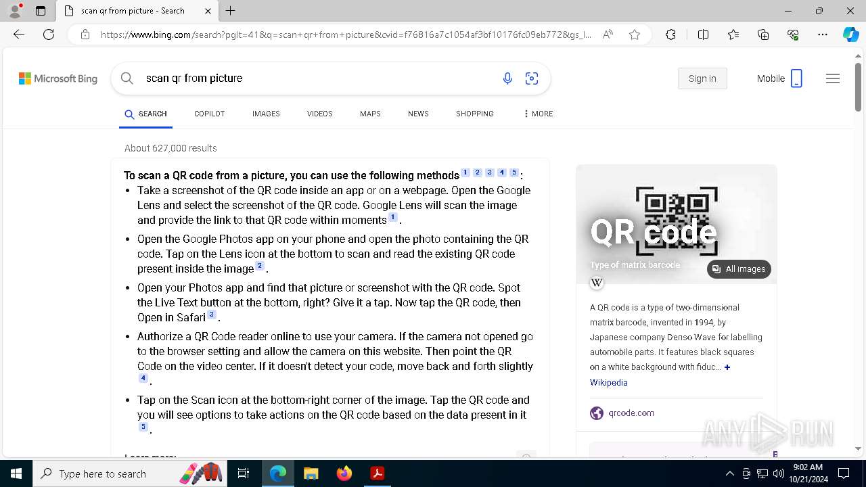Close the 'scan qr from picture' tab
The height and width of the screenshot is (487, 866).
(x=208, y=11)
